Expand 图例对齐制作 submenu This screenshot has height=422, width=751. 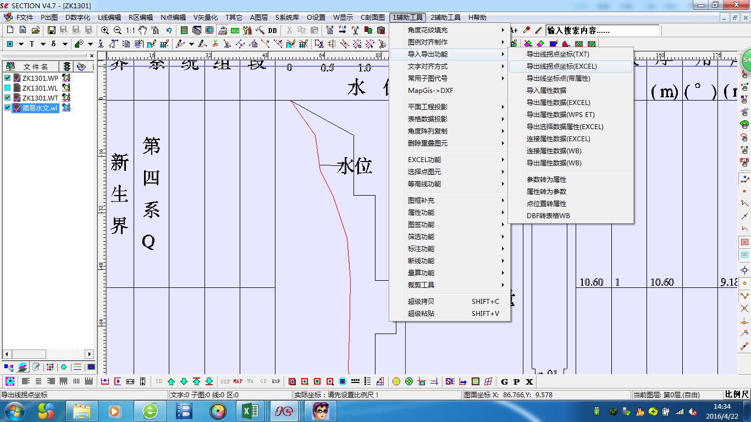pyautogui.click(x=450, y=42)
